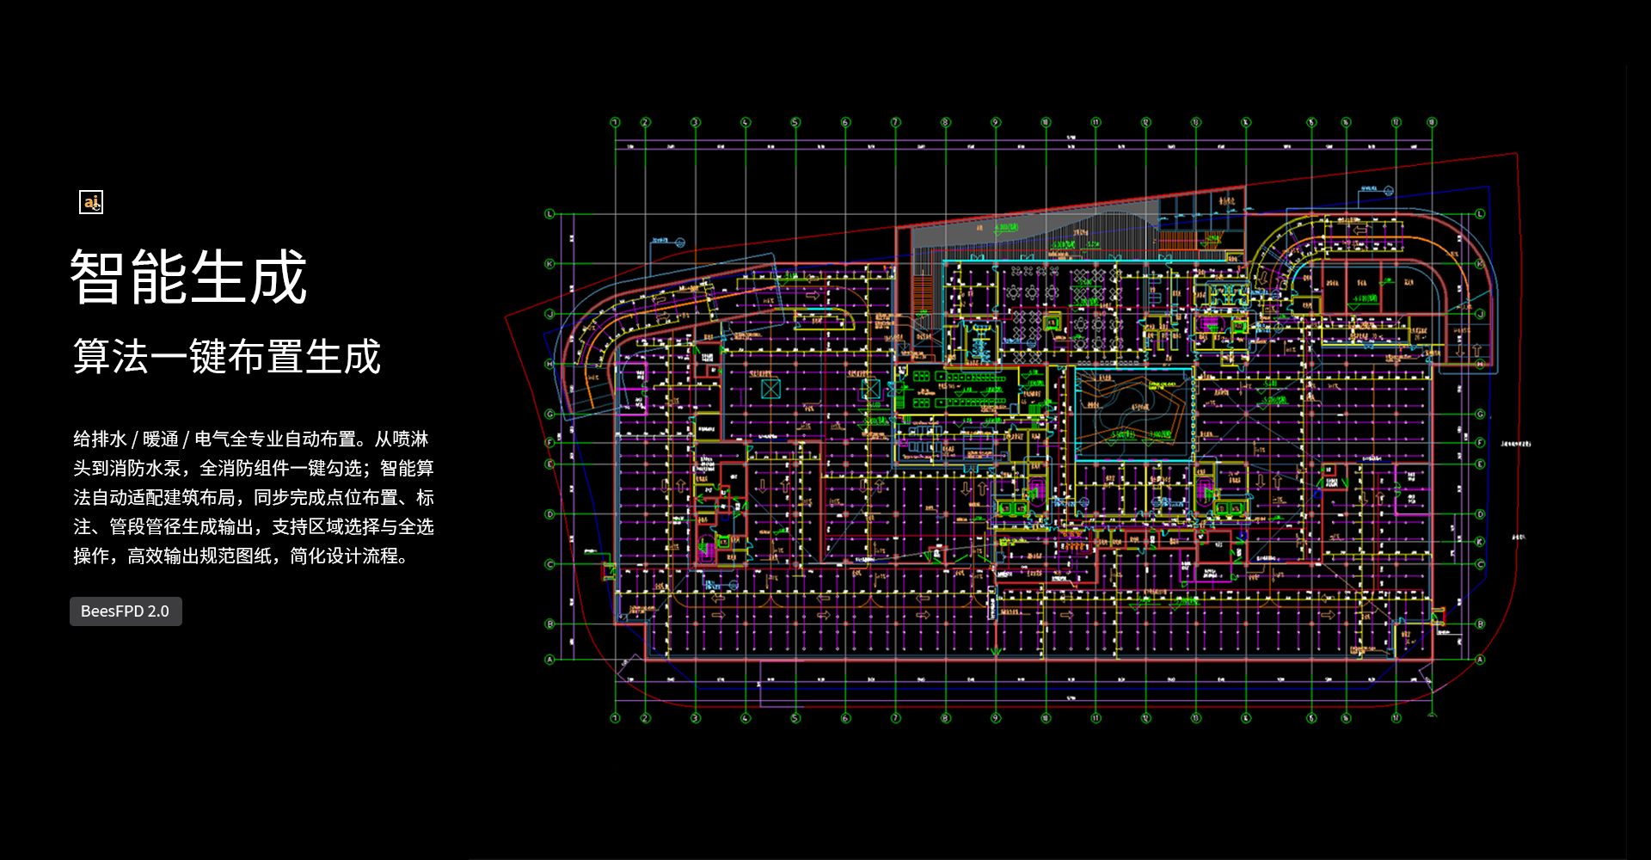The height and width of the screenshot is (860, 1651).
Task: Select grid axis bubble 9 along bottom edge
Action: coord(996,718)
